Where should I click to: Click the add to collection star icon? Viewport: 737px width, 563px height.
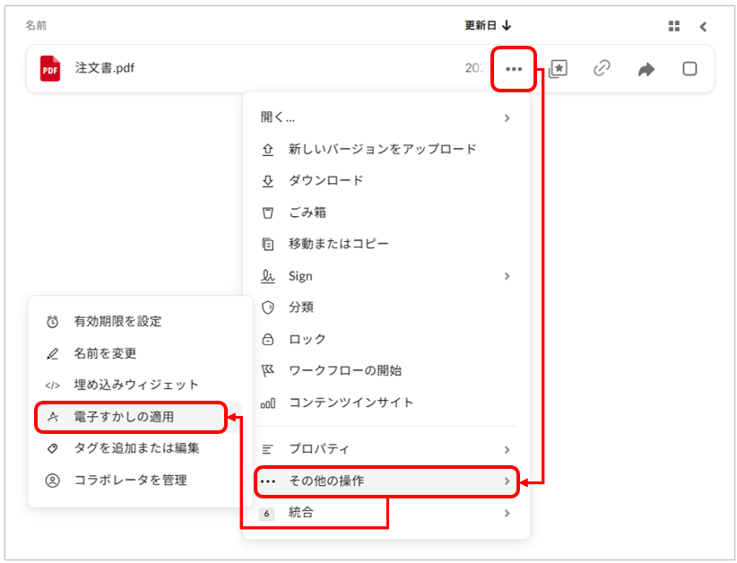click(x=558, y=69)
